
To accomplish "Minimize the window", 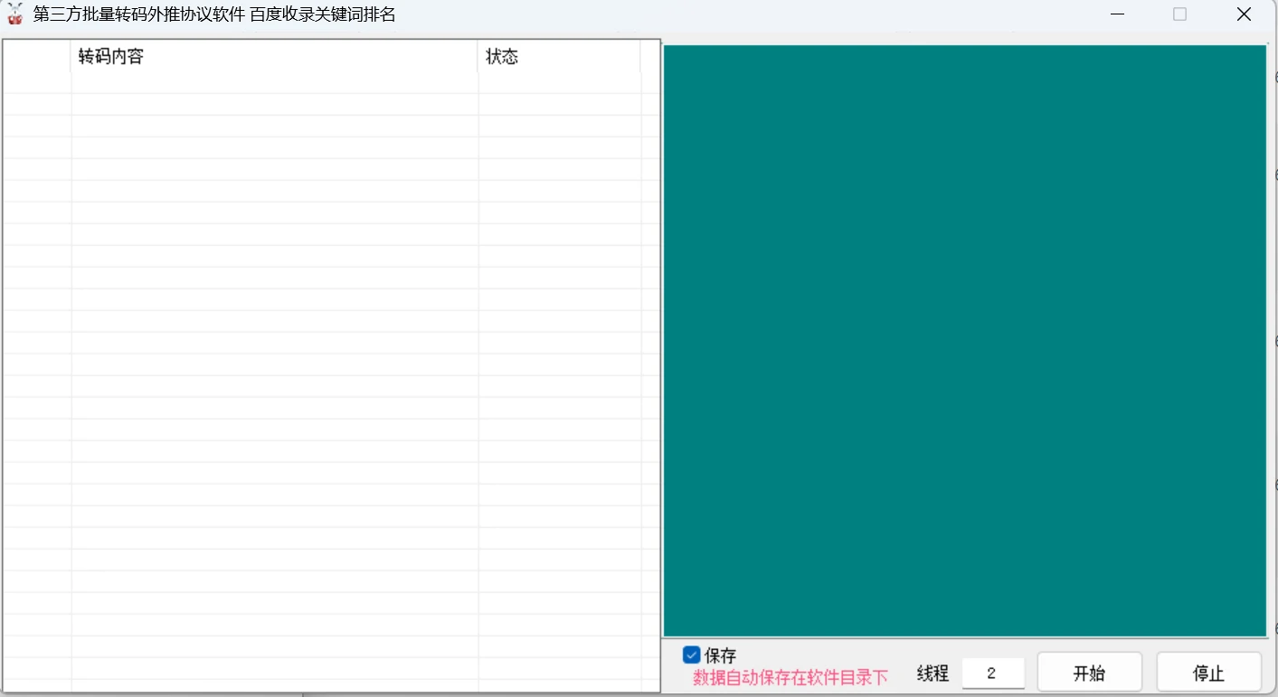I will tap(1118, 14).
